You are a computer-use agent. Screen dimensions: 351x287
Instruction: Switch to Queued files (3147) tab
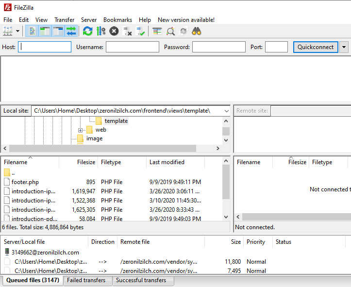(x=33, y=280)
